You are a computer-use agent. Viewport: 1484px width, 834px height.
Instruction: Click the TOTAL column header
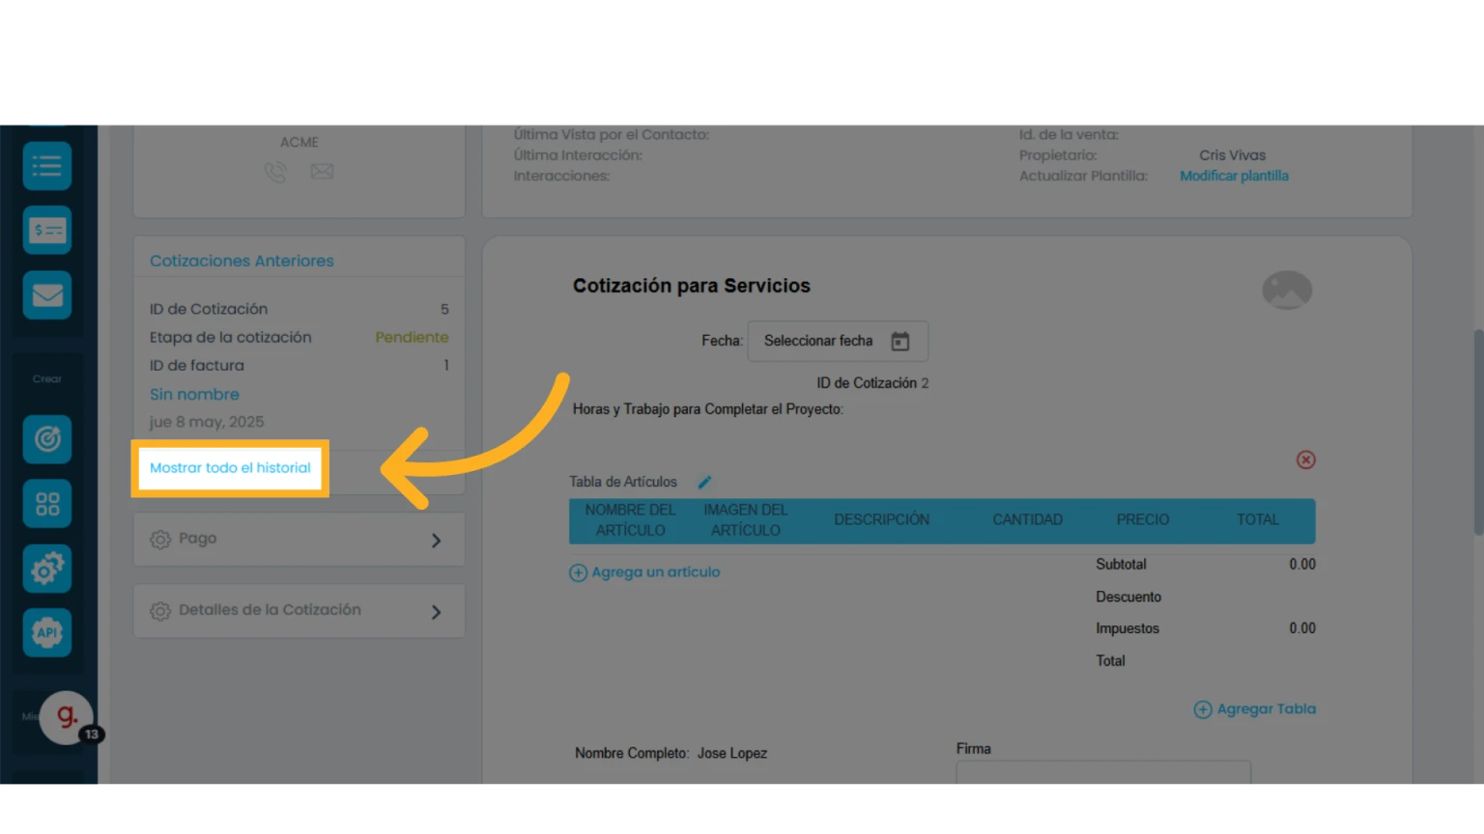click(1257, 520)
